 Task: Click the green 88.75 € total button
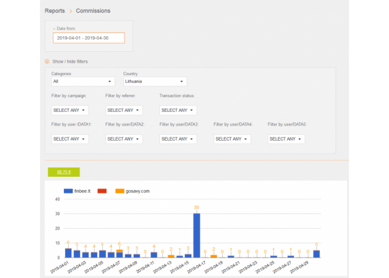tap(64, 172)
